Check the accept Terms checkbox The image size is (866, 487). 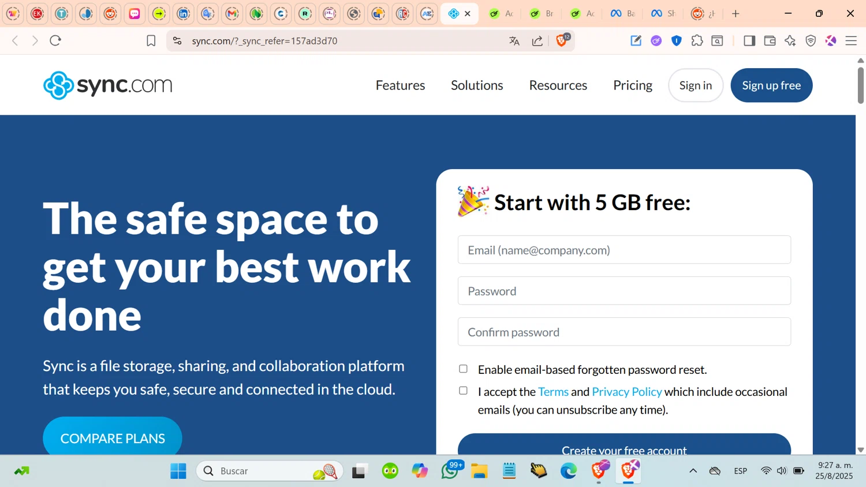pos(463,391)
